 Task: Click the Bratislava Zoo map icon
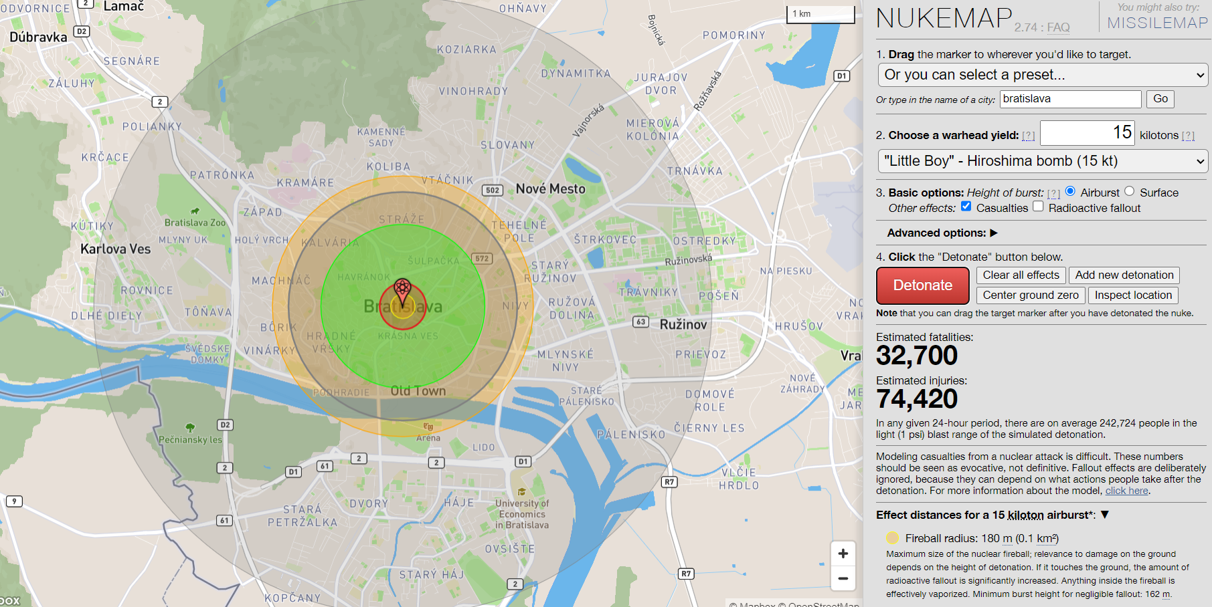coord(195,211)
